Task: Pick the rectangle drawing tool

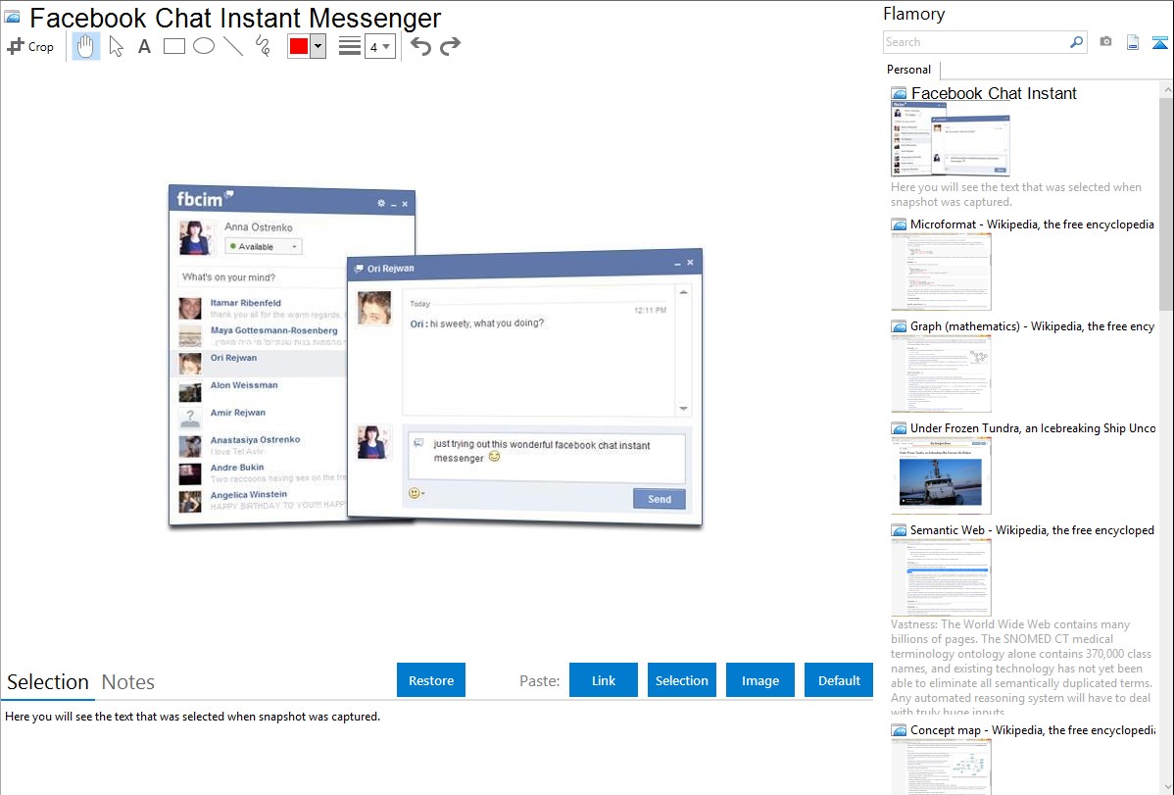Action: coord(173,46)
